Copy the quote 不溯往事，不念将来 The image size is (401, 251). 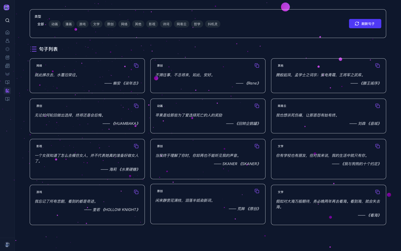[x=257, y=65]
